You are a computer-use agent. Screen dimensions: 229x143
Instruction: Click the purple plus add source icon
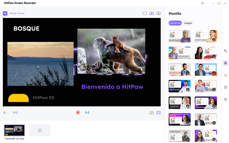point(5,13)
